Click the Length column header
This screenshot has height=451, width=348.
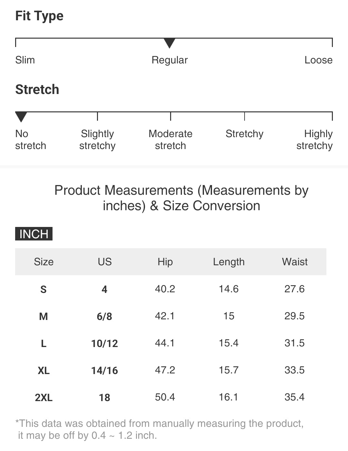pos(229,262)
